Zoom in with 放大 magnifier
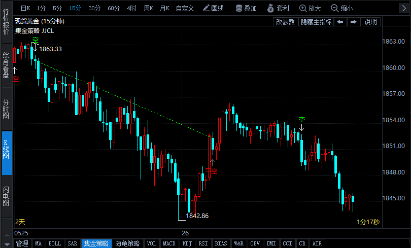This screenshot has height=248, width=411. coord(310,8)
